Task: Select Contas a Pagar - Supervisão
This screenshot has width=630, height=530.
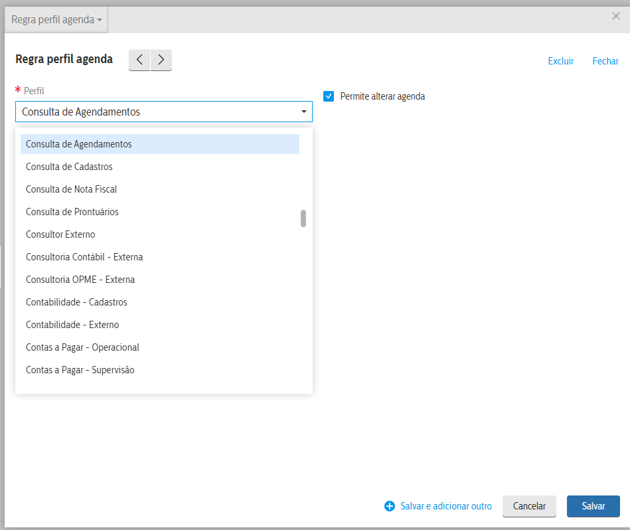Action: [160, 370]
